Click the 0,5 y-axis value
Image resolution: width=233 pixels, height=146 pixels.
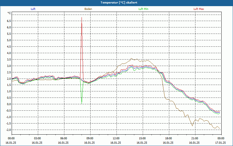coord(9,98)
